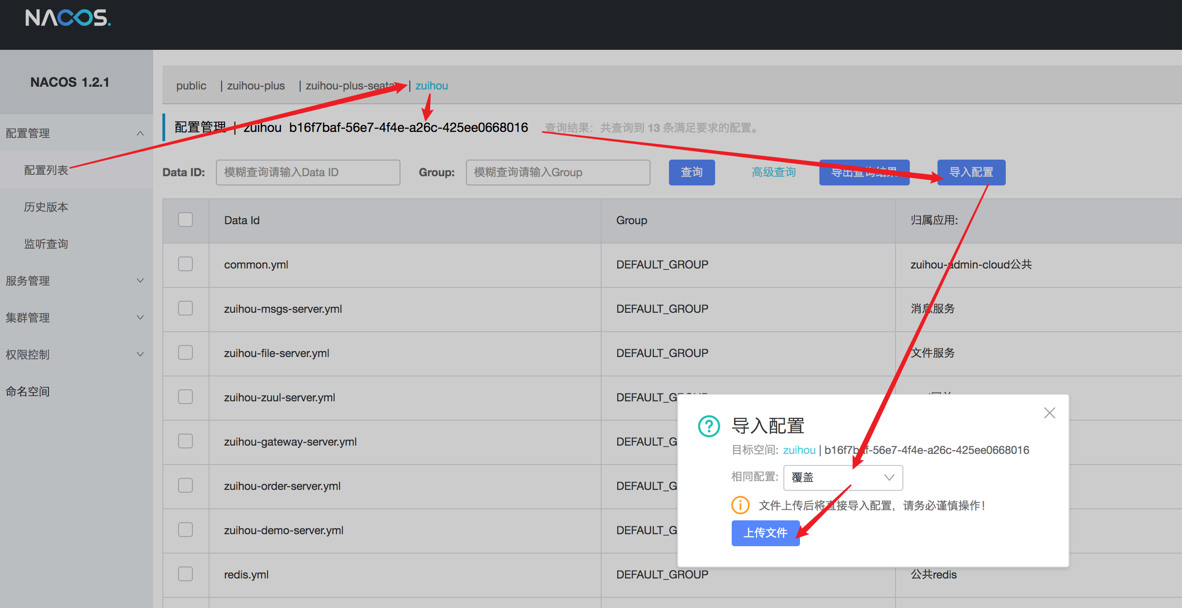The height and width of the screenshot is (608, 1182).
Task: Open 命名空间 in the sidebar
Action: (x=28, y=392)
